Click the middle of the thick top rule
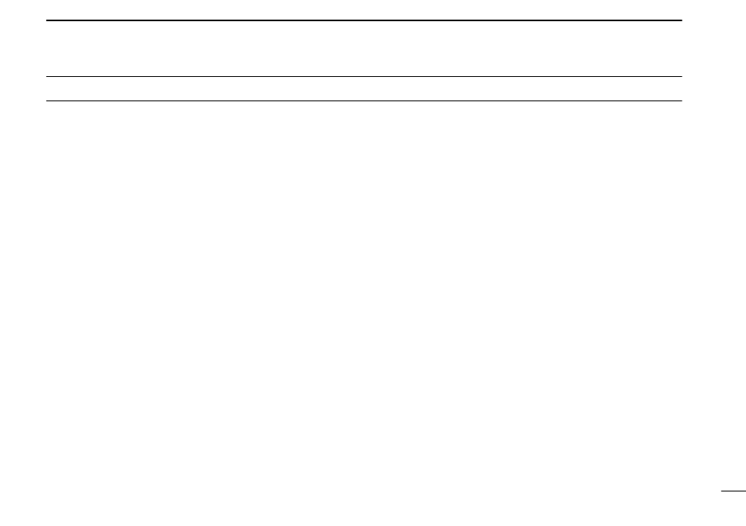 (364, 20)
